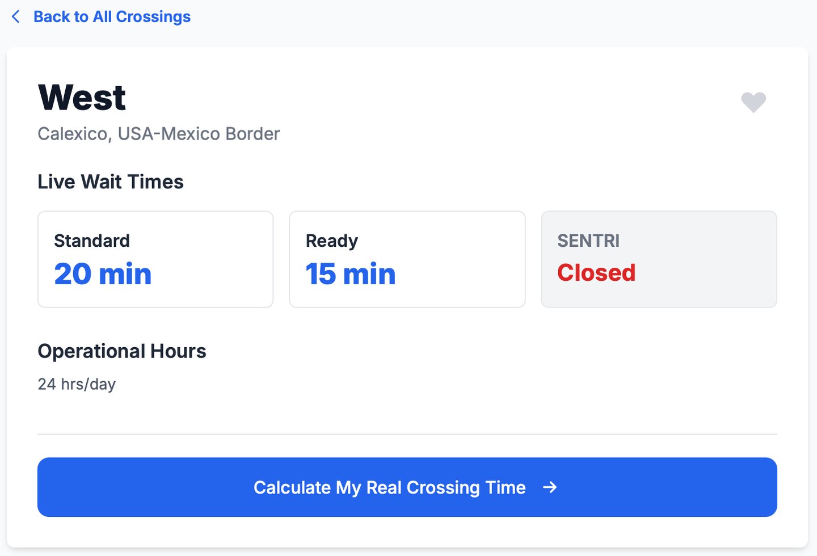Click the Standard lane label text
Viewport: 817px width, 556px height.
[92, 241]
